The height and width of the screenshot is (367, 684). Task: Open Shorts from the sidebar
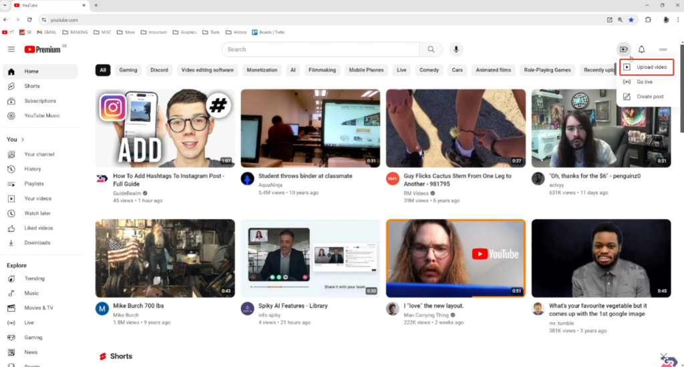[40, 86]
